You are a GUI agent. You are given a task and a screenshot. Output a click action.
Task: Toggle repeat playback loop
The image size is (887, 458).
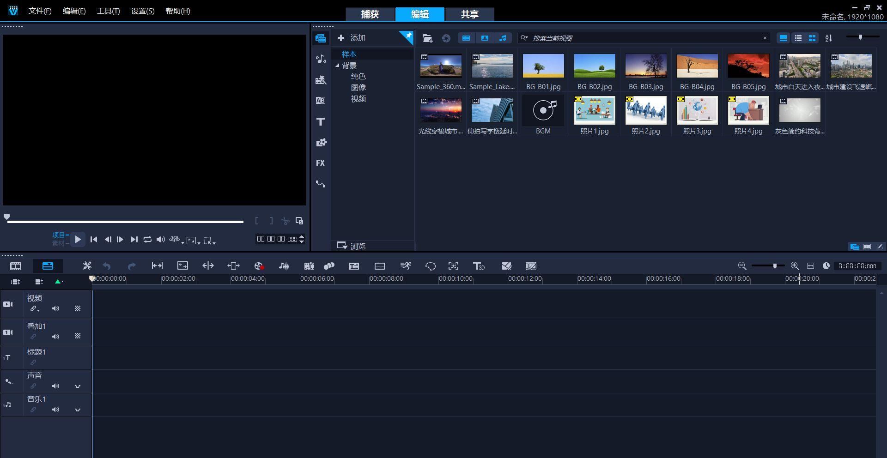pos(147,239)
